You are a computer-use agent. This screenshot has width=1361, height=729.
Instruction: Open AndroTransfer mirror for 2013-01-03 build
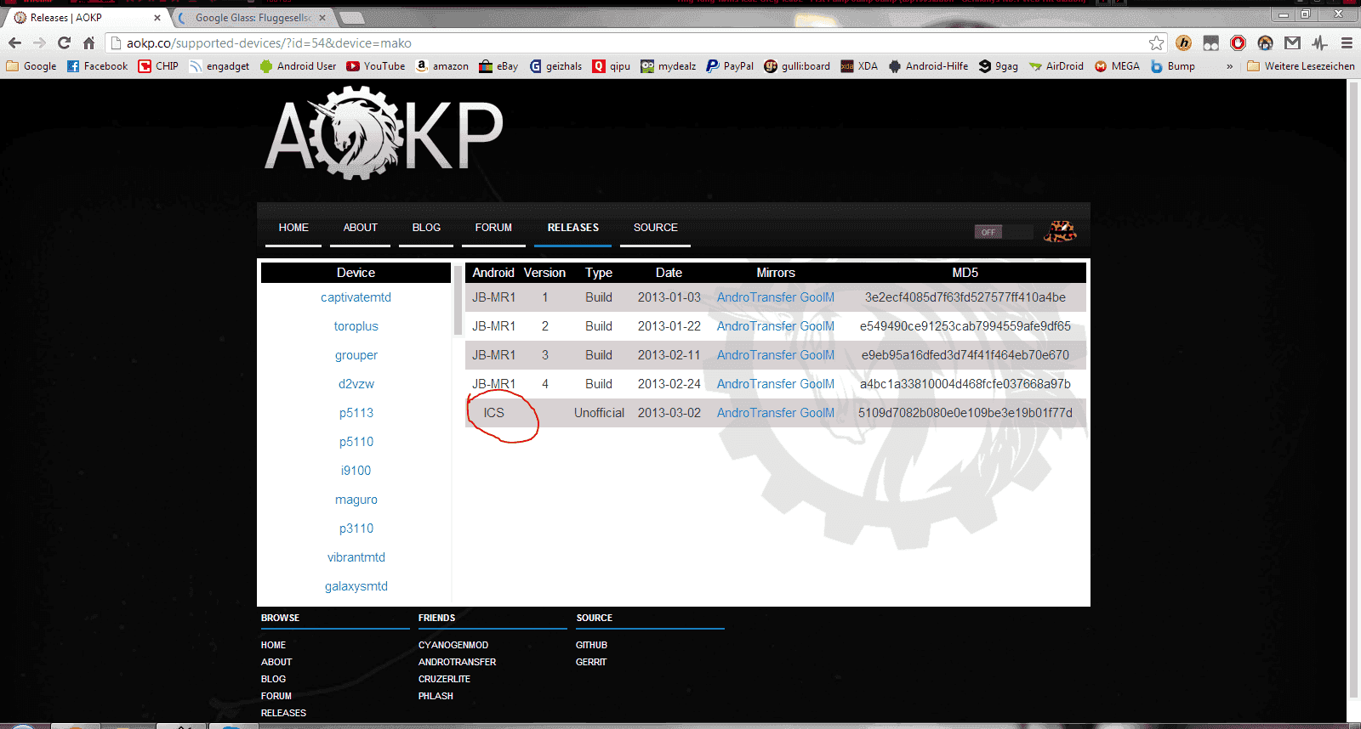tap(757, 297)
